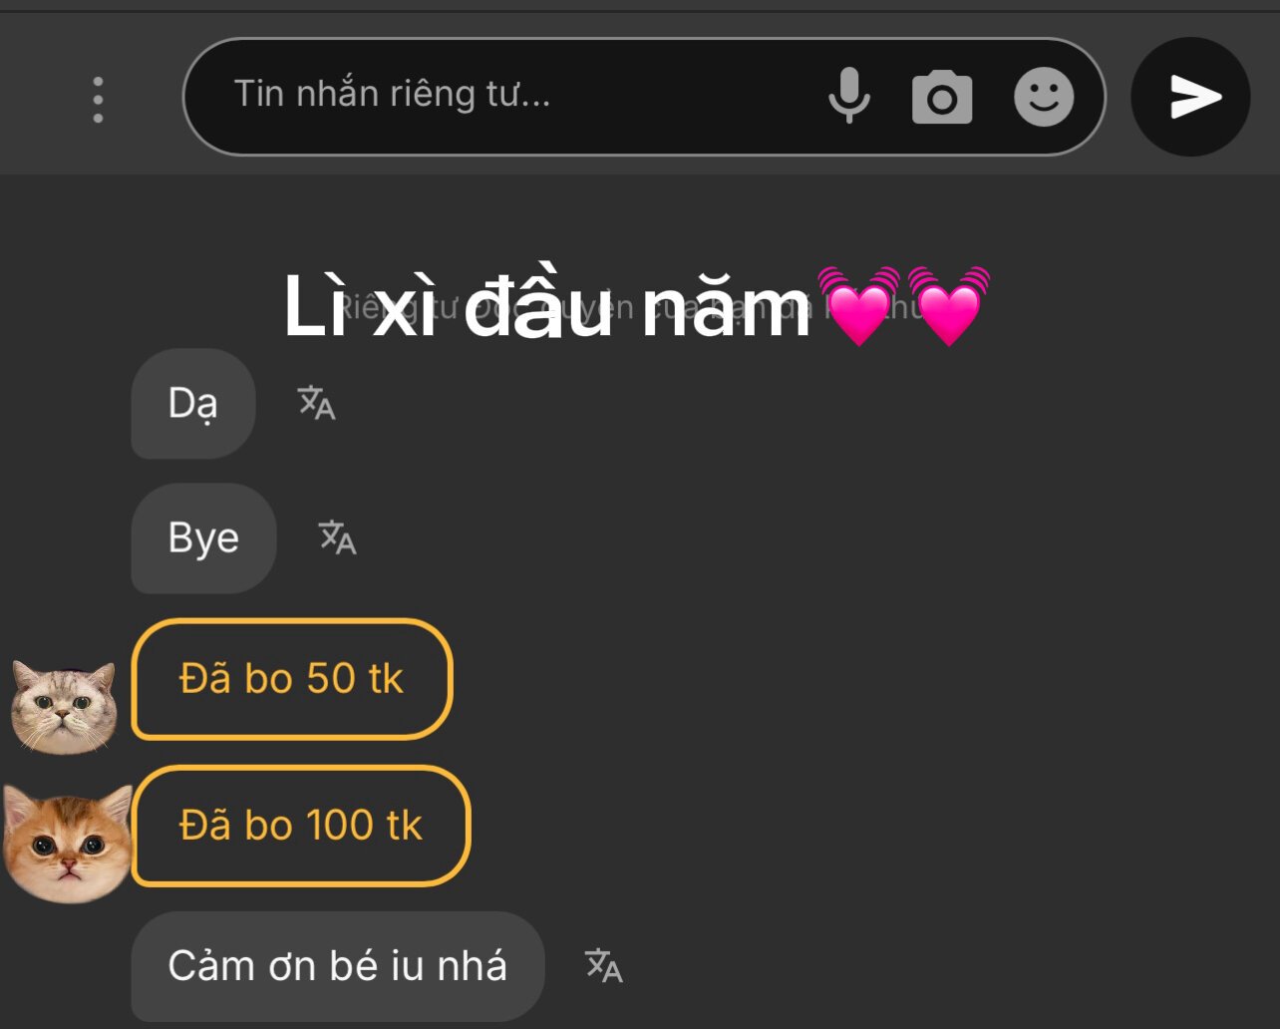Open the camera to attach a photo
This screenshot has height=1029, width=1280.
pyautogui.click(x=941, y=98)
